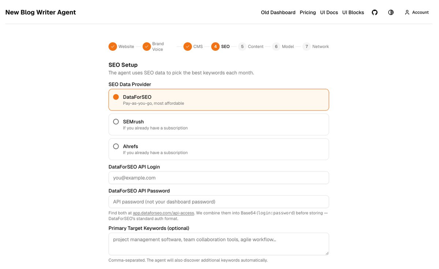Toggle the dark/light theme icon

(x=391, y=12)
